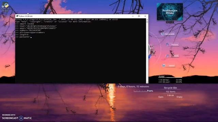The image size is (218, 122).
Task: Close the Python 3.9 console window
Action: tap(145, 16)
